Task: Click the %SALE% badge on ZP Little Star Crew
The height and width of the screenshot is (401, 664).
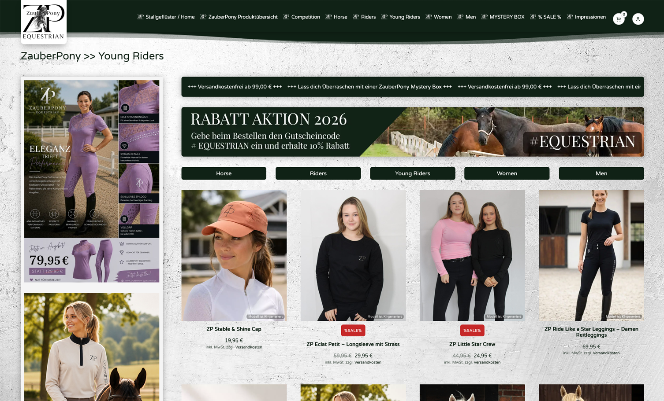Action: [472, 331]
